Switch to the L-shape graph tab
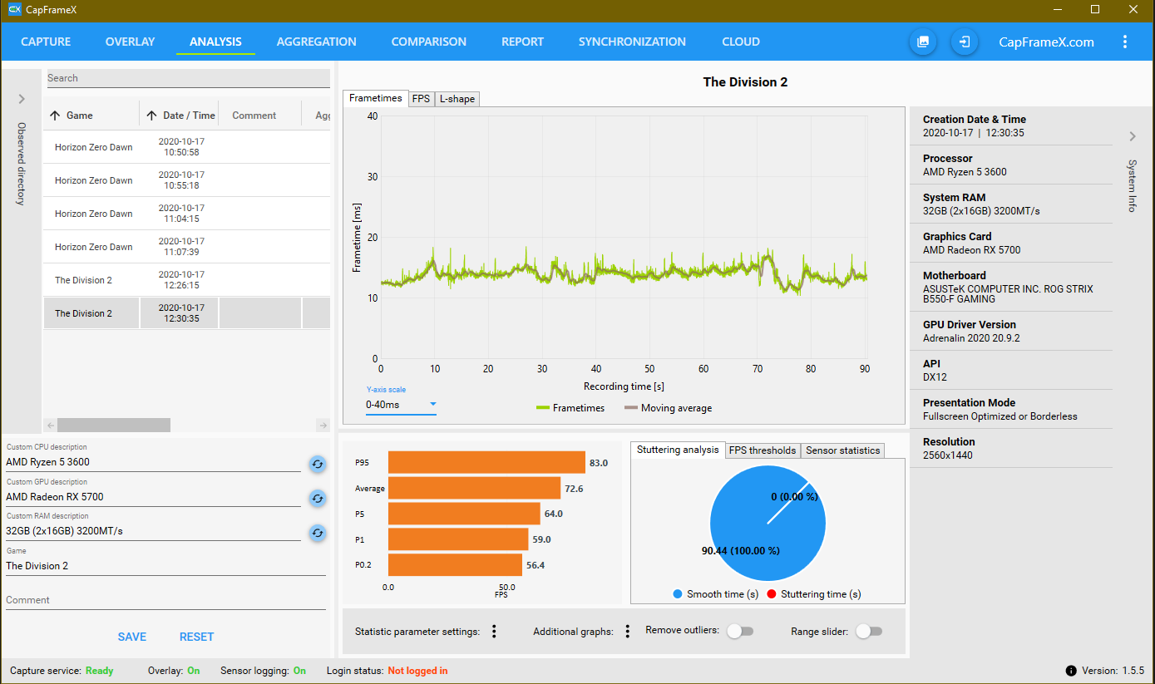The image size is (1155, 684). click(x=457, y=99)
